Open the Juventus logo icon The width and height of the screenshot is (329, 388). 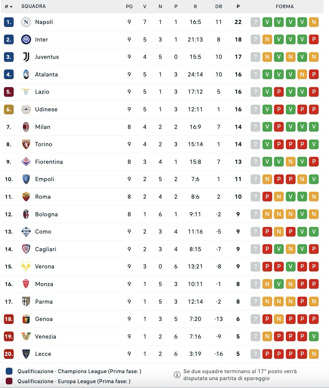point(26,57)
